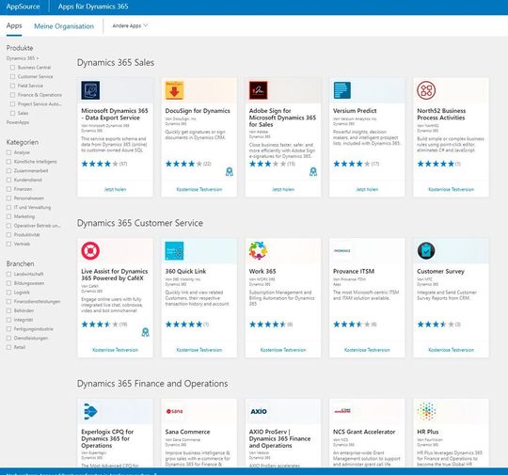Screen dimensions: 508x475
Task: Enable the Field Service filter
Action: [12, 86]
